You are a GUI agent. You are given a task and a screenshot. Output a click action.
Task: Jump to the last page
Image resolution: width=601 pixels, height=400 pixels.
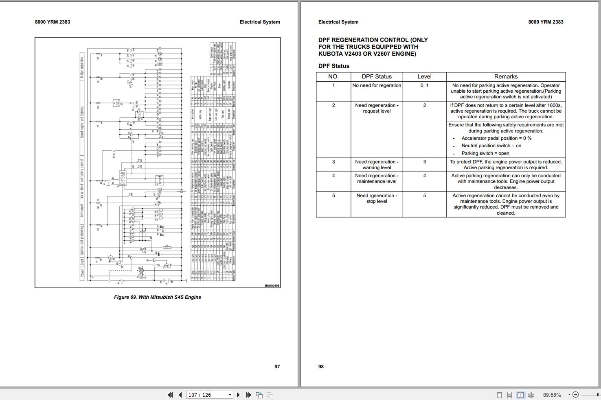(248, 395)
